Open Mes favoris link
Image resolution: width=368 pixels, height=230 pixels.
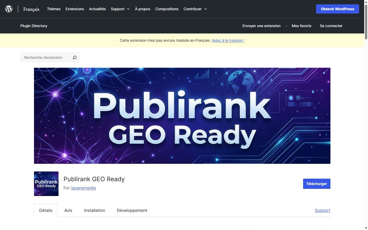302,26
